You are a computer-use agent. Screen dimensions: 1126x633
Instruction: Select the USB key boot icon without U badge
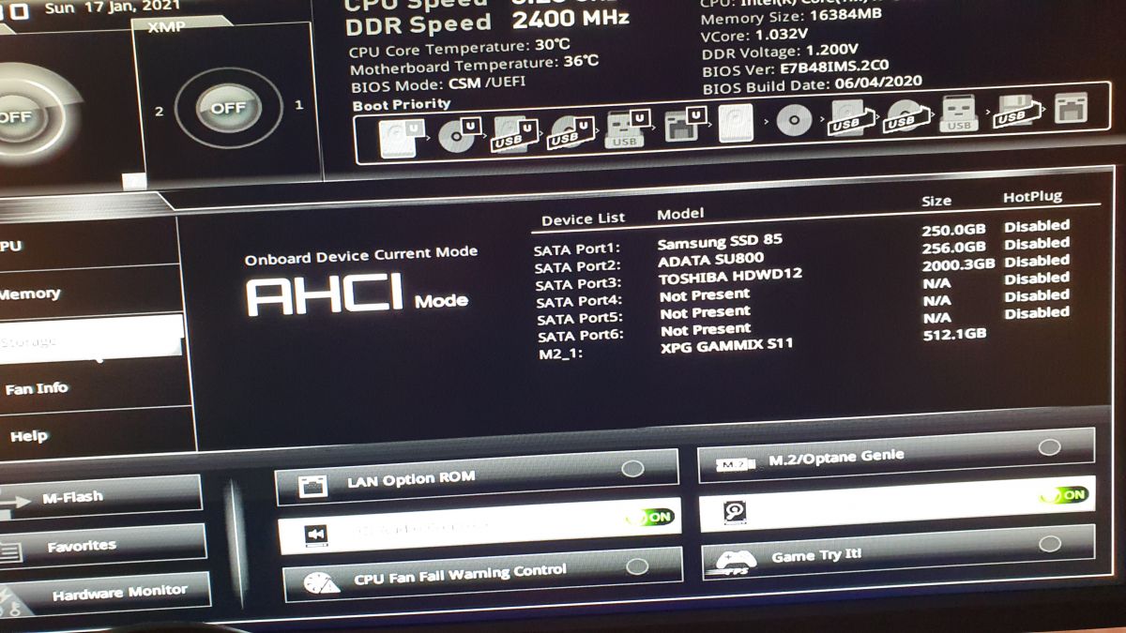pyautogui.click(x=959, y=113)
